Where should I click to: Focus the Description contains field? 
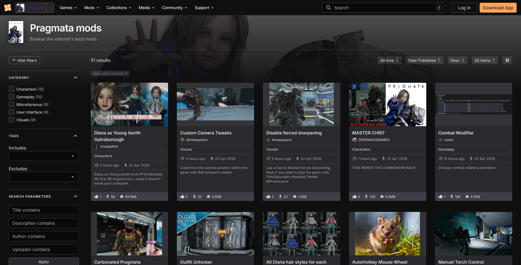tap(44, 223)
